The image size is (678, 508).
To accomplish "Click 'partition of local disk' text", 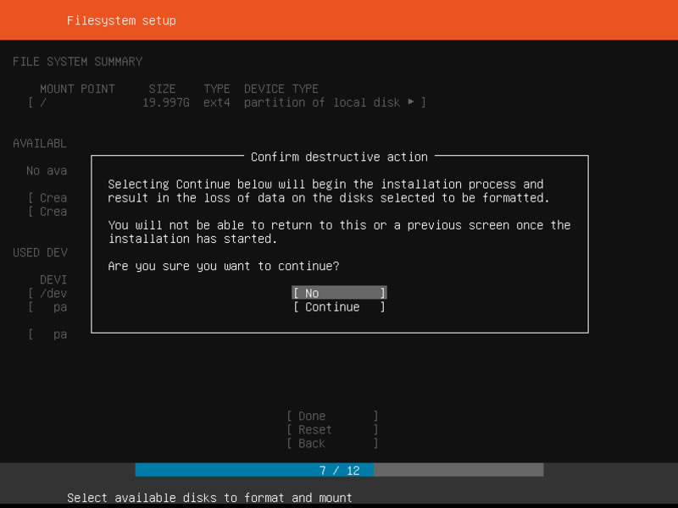I will coord(322,102).
